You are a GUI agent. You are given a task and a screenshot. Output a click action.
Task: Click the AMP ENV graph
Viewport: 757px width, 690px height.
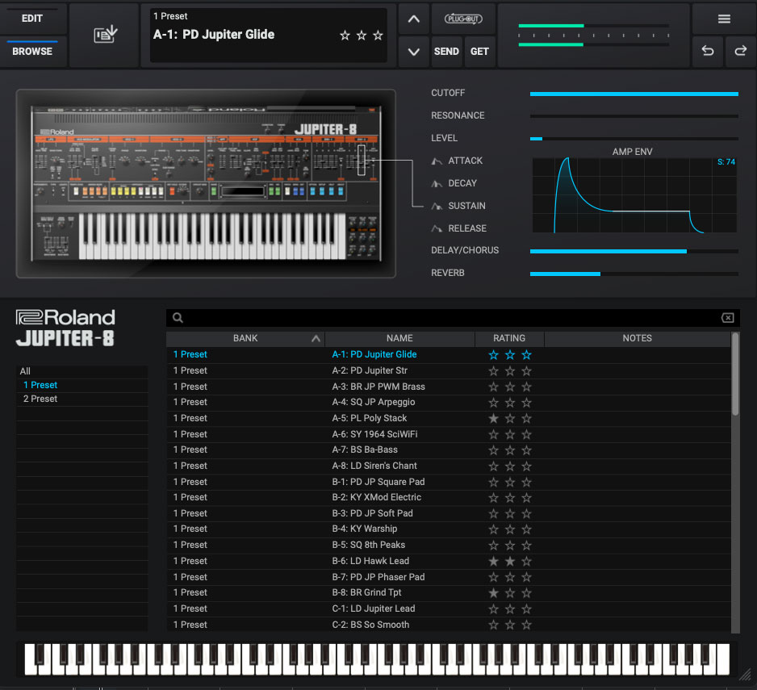[x=634, y=195]
